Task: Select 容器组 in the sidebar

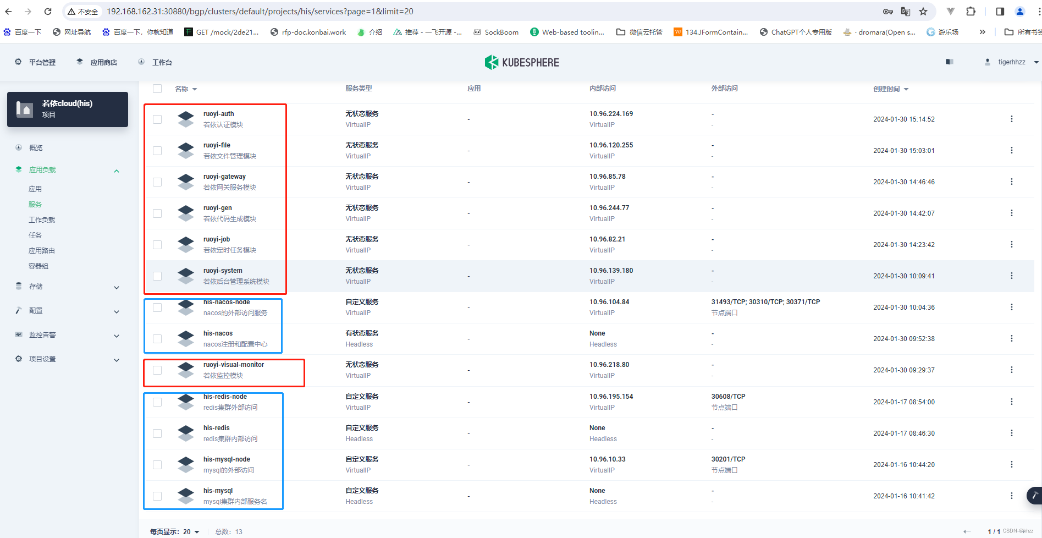Action: tap(38, 266)
